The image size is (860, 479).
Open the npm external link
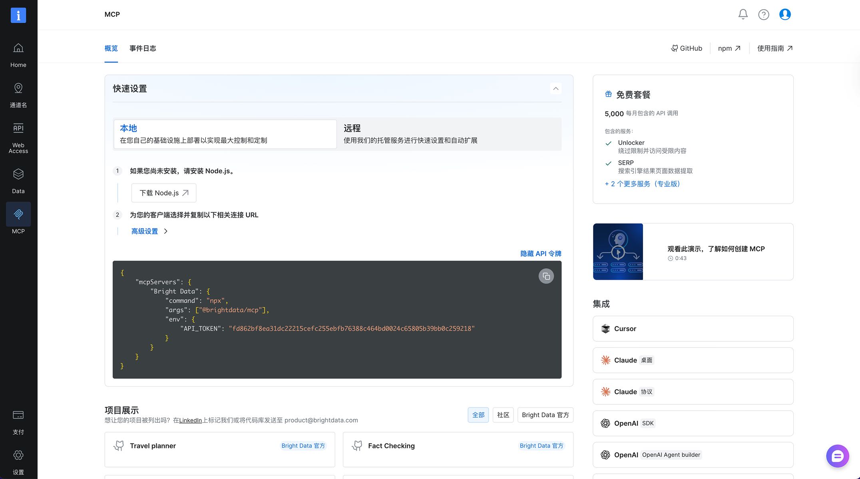(729, 48)
